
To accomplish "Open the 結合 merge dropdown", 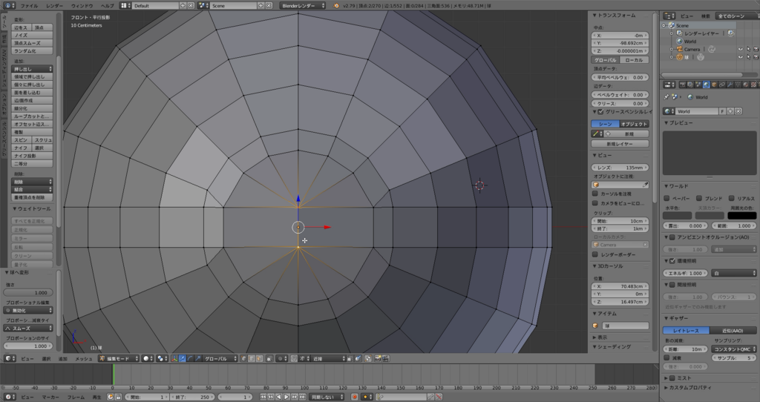I will click(32, 189).
